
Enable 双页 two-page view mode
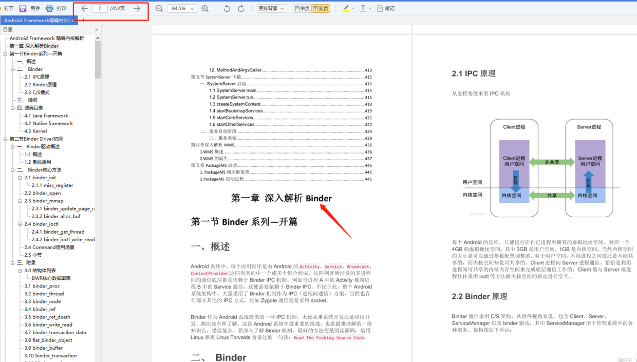(x=321, y=8)
